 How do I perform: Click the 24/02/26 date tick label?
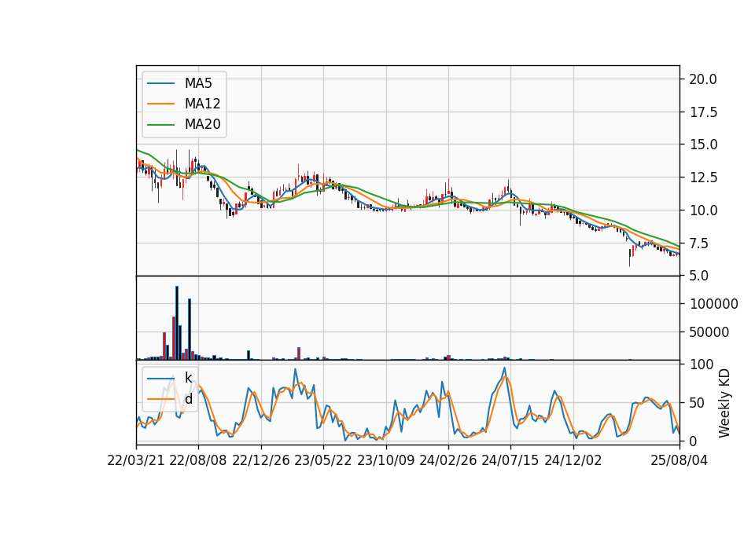click(x=447, y=460)
